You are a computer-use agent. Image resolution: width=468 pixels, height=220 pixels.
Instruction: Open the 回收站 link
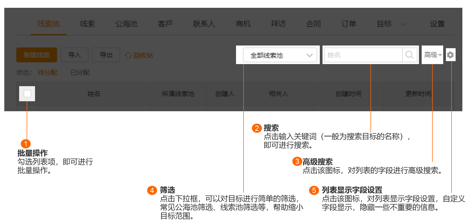(139, 55)
